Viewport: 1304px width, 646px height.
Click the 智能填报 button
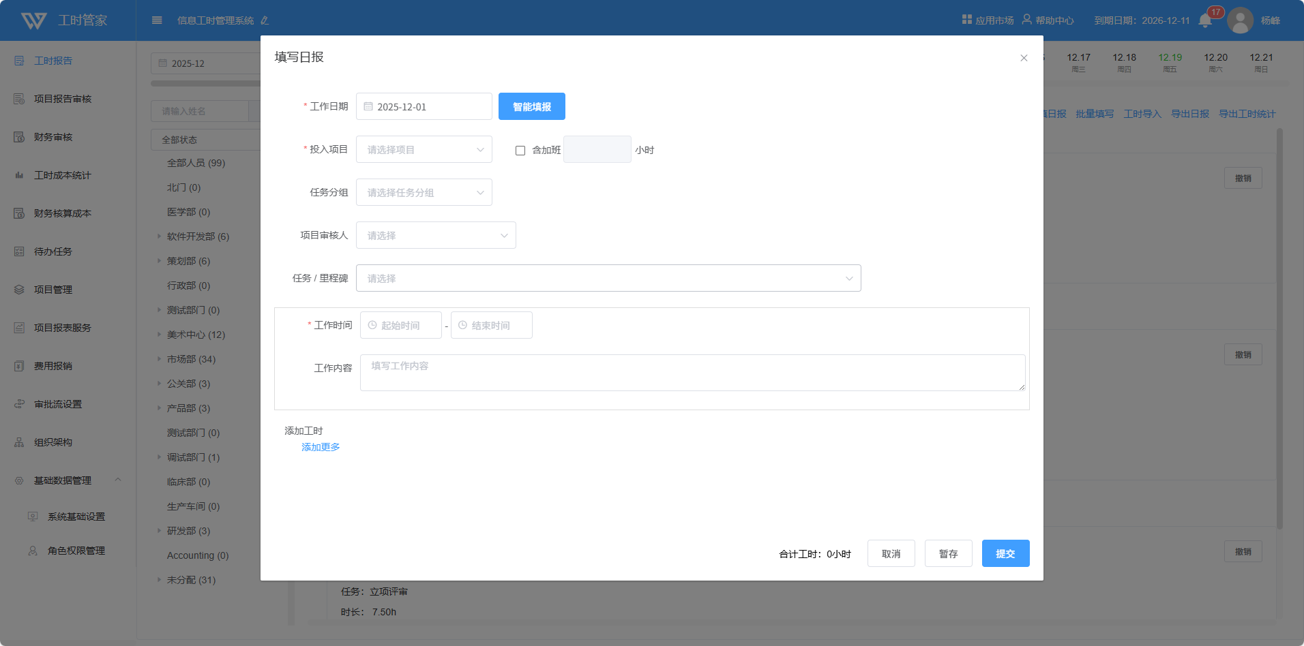click(531, 107)
